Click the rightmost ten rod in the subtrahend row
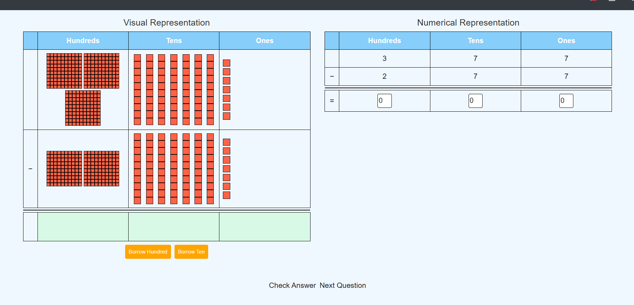634x305 pixels. coord(210,169)
